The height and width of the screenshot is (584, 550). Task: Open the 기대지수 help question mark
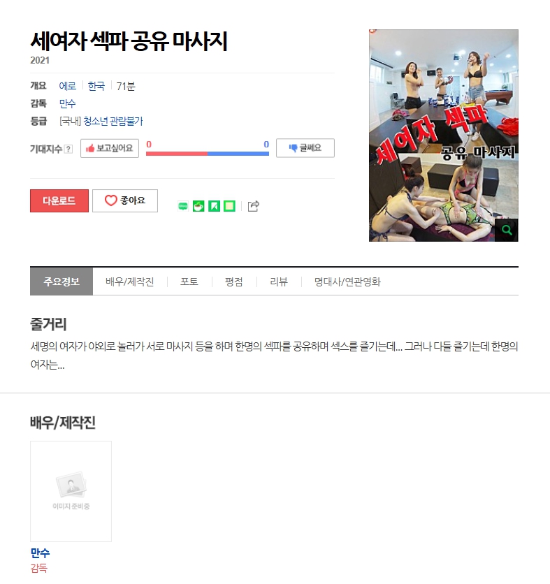[x=68, y=149]
